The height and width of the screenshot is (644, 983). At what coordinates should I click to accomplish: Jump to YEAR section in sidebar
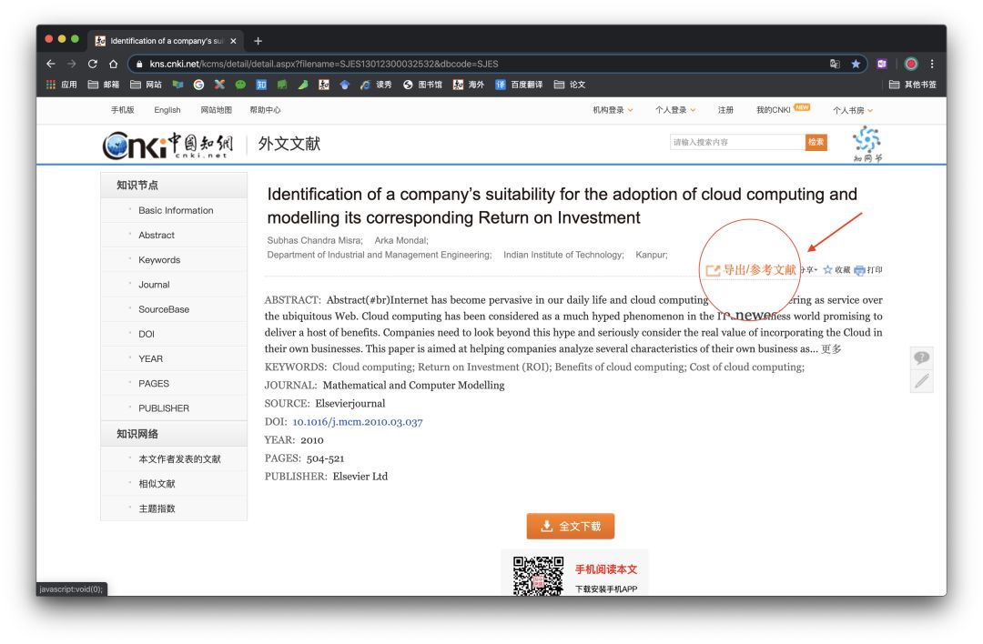pyautogui.click(x=150, y=359)
